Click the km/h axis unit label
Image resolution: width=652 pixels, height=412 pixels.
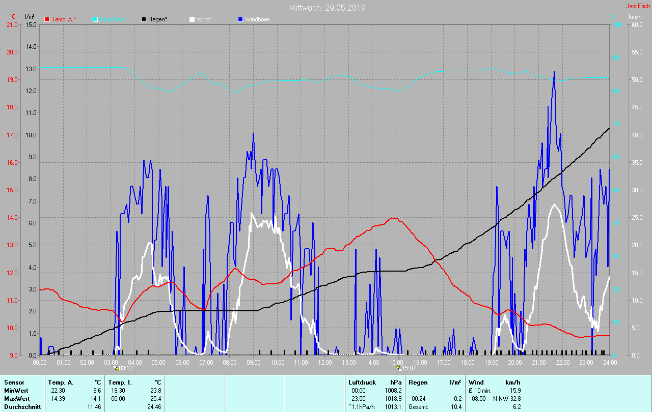click(x=635, y=17)
